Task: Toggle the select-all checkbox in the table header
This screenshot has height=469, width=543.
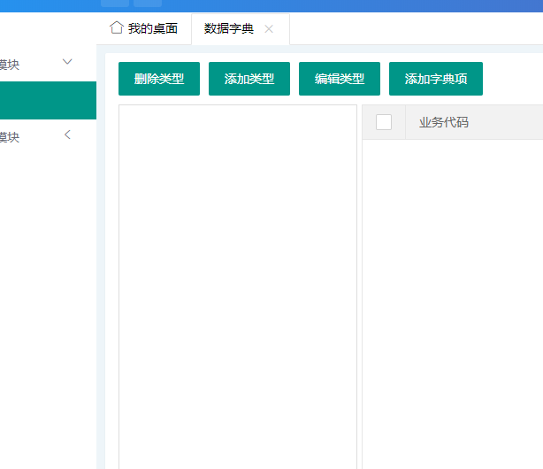Action: (x=384, y=122)
